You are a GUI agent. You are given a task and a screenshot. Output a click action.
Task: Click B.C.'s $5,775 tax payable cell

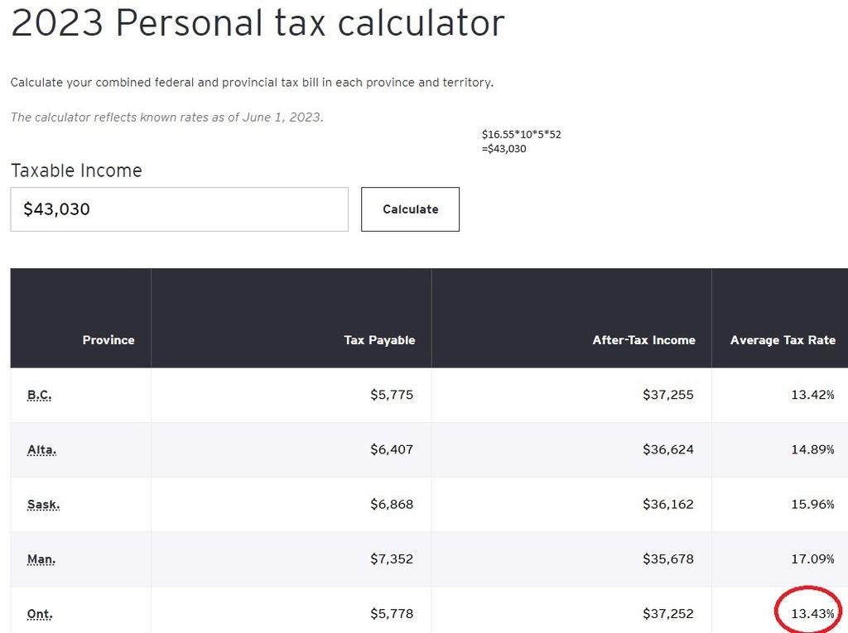click(392, 395)
